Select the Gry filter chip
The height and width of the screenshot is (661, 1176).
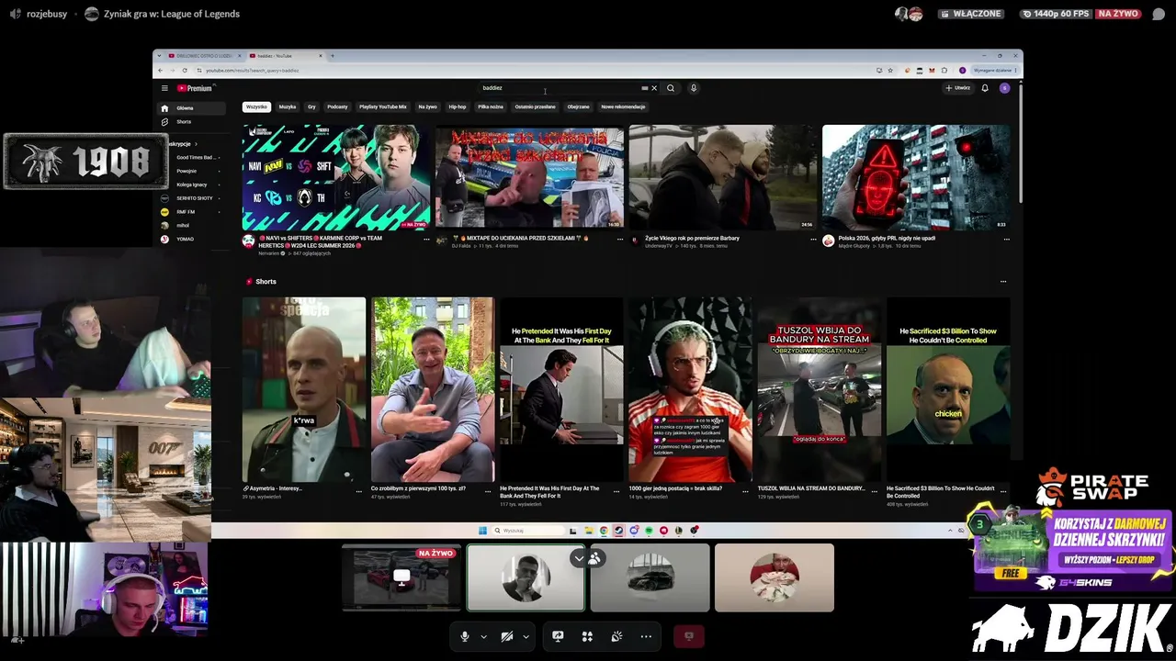coord(311,106)
